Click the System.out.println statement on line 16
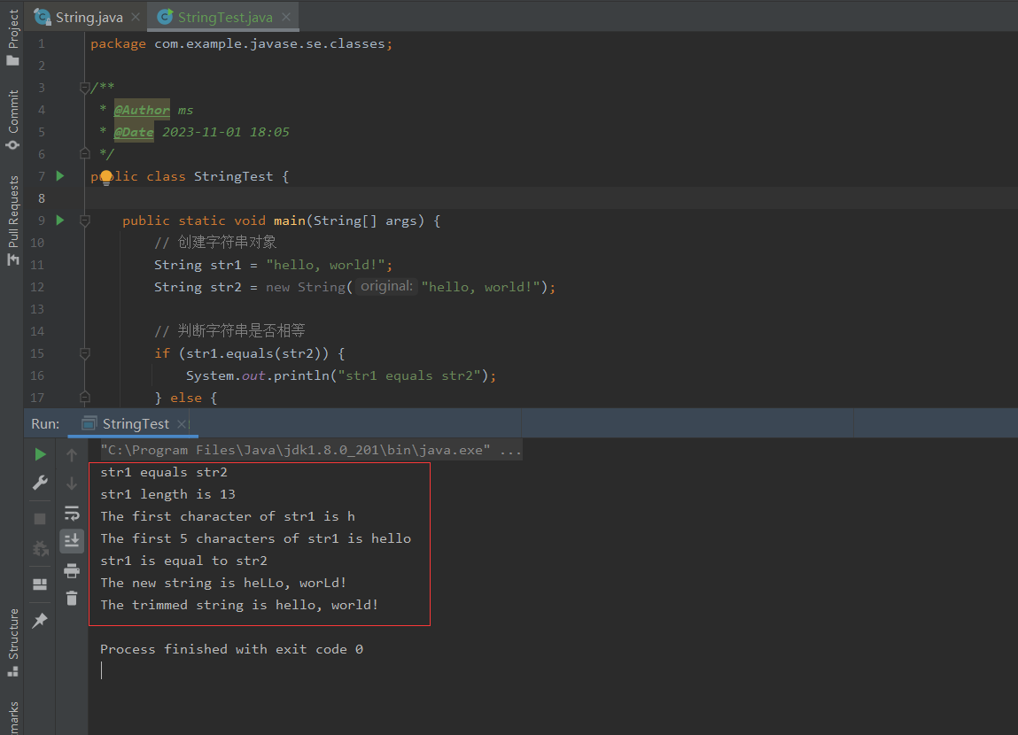Image resolution: width=1018 pixels, height=735 pixels. click(341, 375)
